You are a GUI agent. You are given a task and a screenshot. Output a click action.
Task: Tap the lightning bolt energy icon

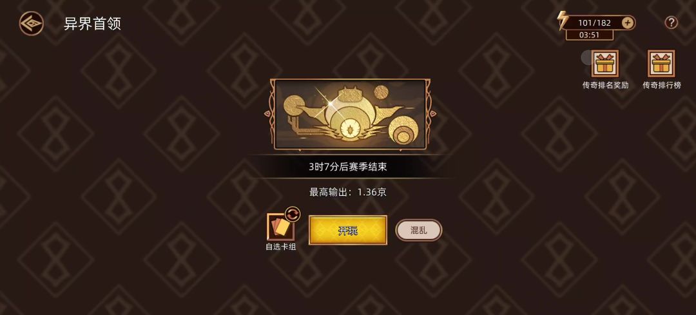tap(563, 21)
